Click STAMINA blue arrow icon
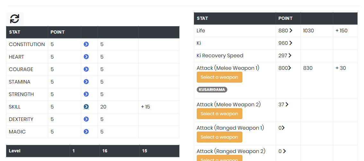 (x=86, y=82)
